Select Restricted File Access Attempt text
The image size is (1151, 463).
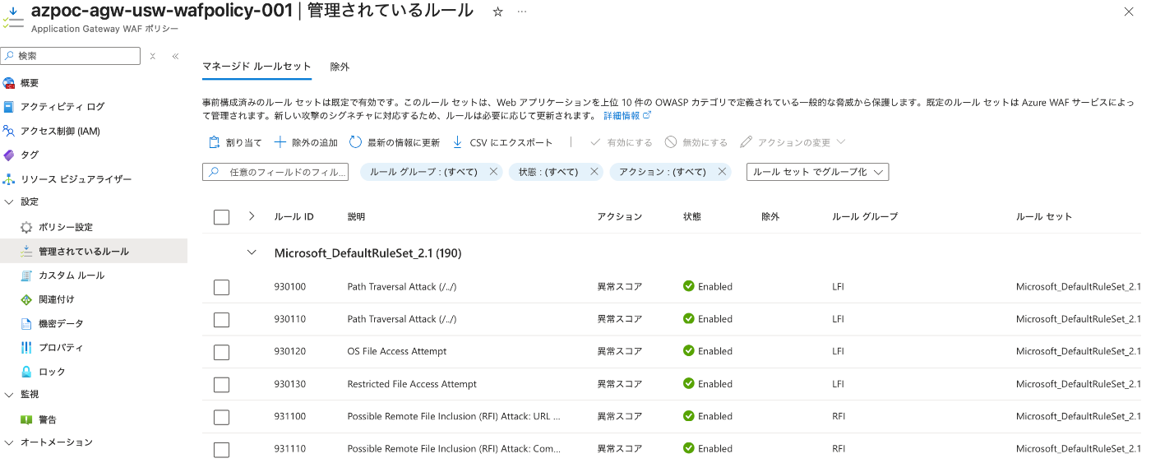(x=412, y=384)
